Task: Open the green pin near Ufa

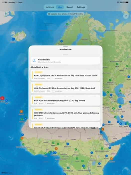Action: click(127, 66)
